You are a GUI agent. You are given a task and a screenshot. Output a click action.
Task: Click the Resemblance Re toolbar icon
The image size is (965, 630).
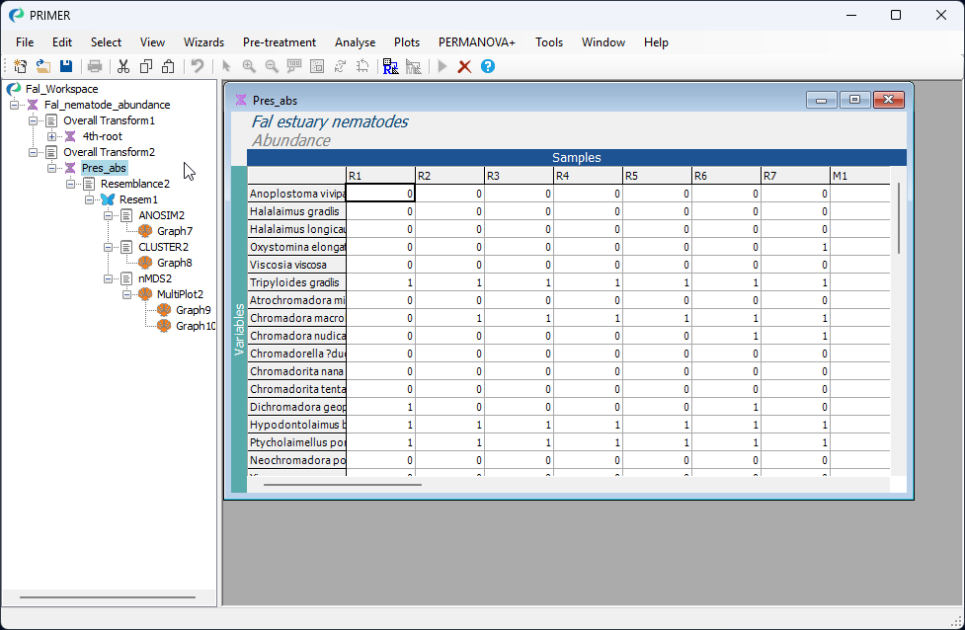point(390,66)
